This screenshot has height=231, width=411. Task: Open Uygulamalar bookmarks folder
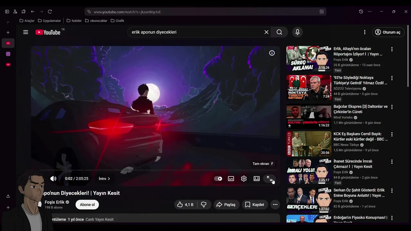[49, 21]
